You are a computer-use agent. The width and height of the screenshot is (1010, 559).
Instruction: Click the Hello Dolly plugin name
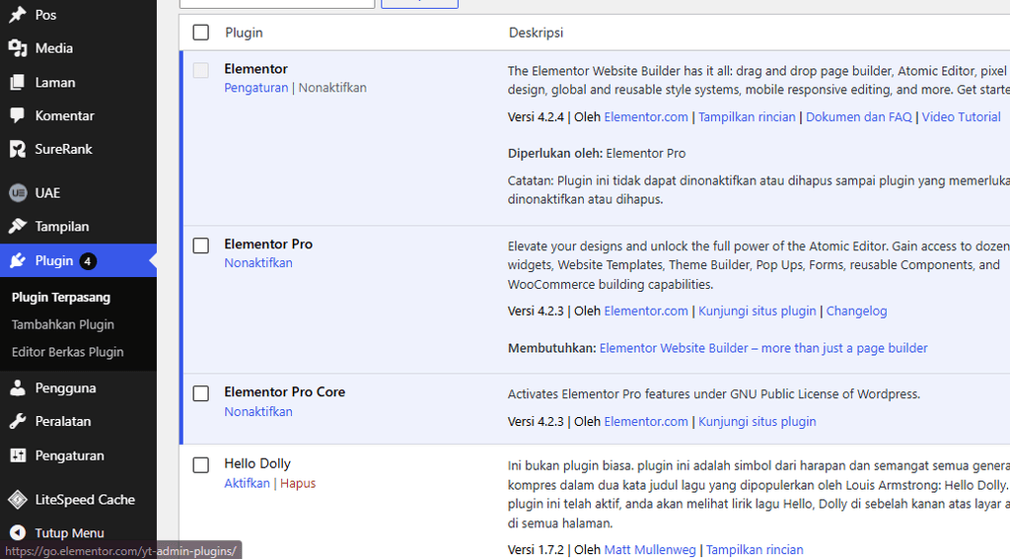click(x=257, y=463)
